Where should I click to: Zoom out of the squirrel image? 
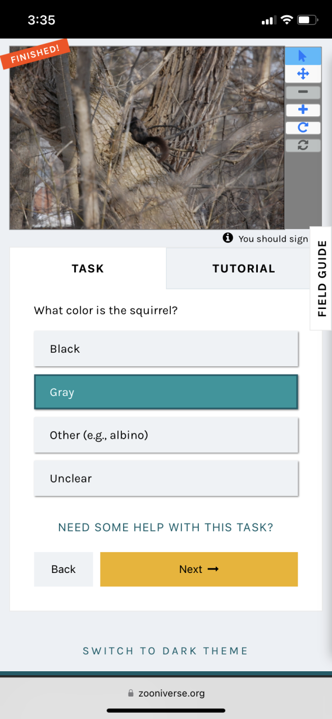coord(303,92)
